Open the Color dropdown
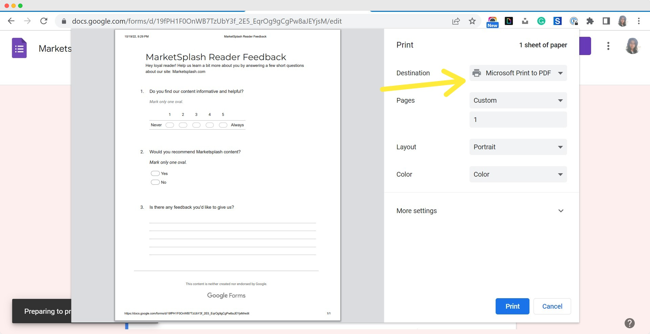Viewport: 650px width, 334px height. (518, 174)
